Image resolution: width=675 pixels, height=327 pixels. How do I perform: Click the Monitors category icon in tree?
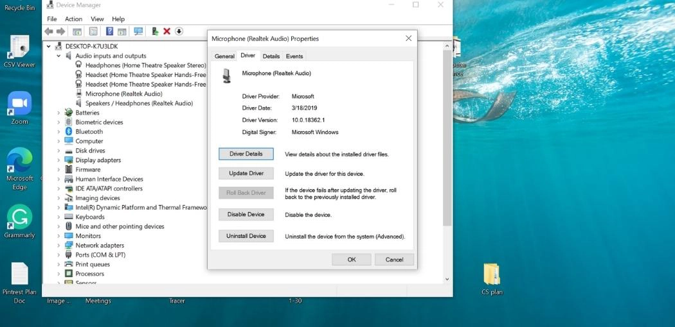[68, 235]
